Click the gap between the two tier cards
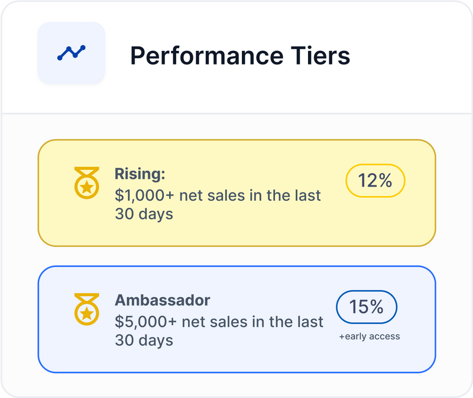Viewport: 473px width, 398px height. [x=237, y=256]
